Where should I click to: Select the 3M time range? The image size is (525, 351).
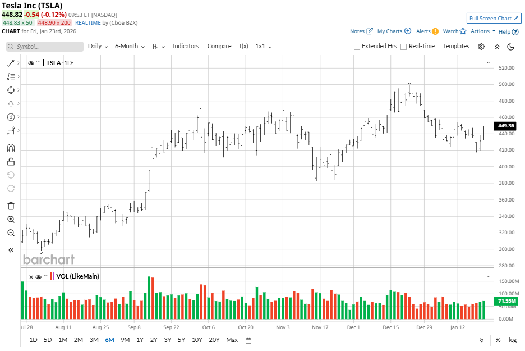coord(94,340)
